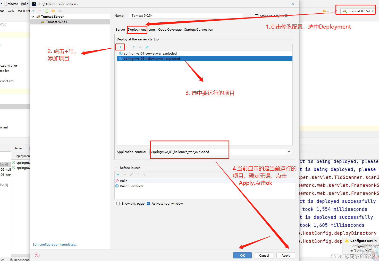Move Before launch task down arrow
379x261 pixels.
click(145, 175)
